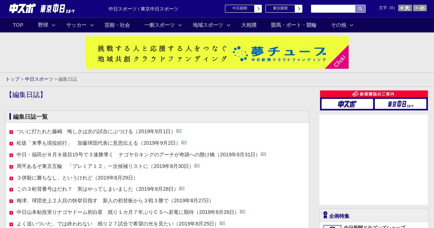Viewport: 434px width, 228px height.
Task: Expand the 地域スポーツ menu dropdown
Action: point(212,25)
